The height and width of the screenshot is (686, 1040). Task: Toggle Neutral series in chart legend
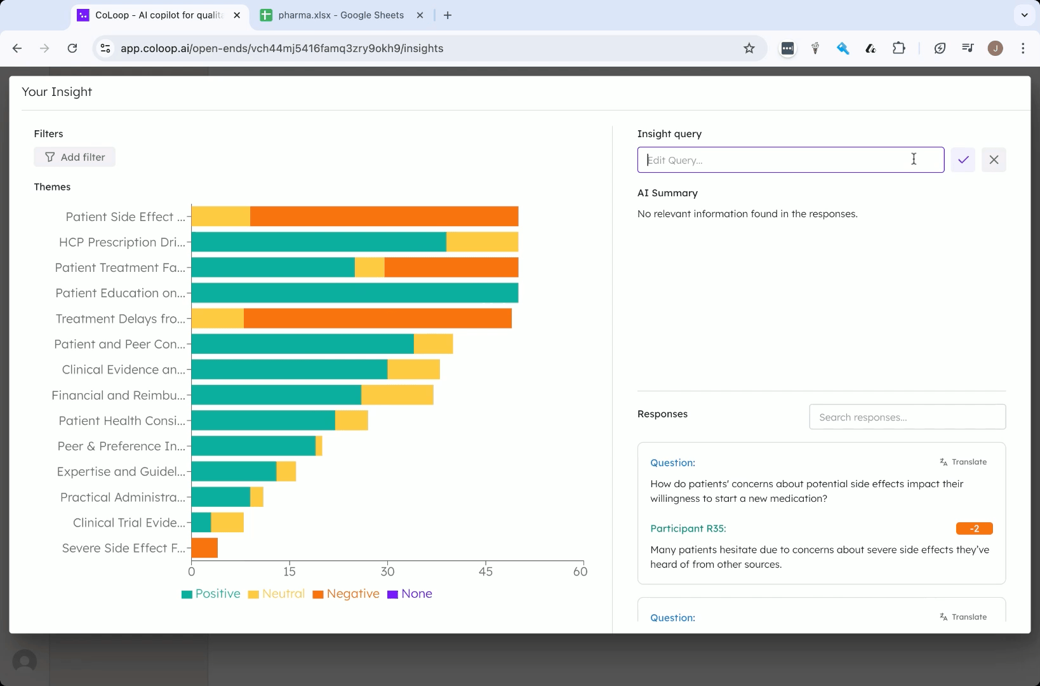276,594
